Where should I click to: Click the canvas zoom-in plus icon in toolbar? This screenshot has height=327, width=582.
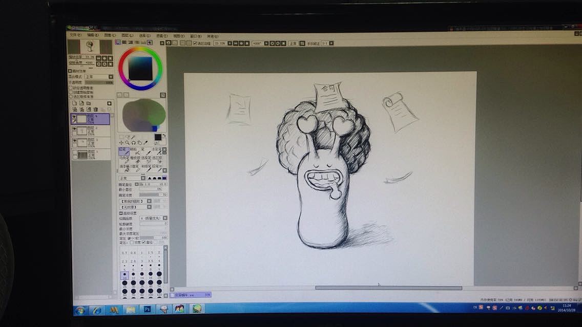click(x=241, y=43)
